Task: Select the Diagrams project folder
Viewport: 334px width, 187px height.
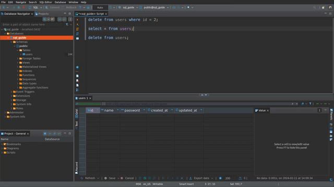Action: pyautogui.click(x=11, y=149)
